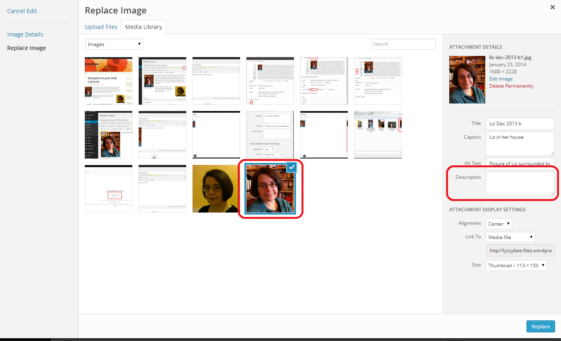Click the attachment preview image in details

tap(467, 79)
